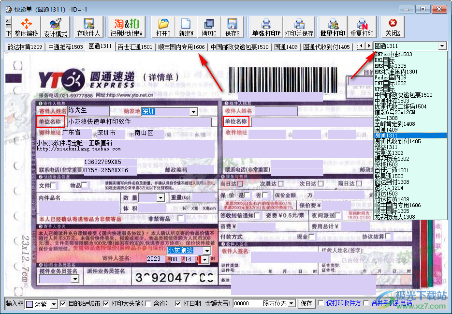Click the red 关闭X icon

(393, 27)
